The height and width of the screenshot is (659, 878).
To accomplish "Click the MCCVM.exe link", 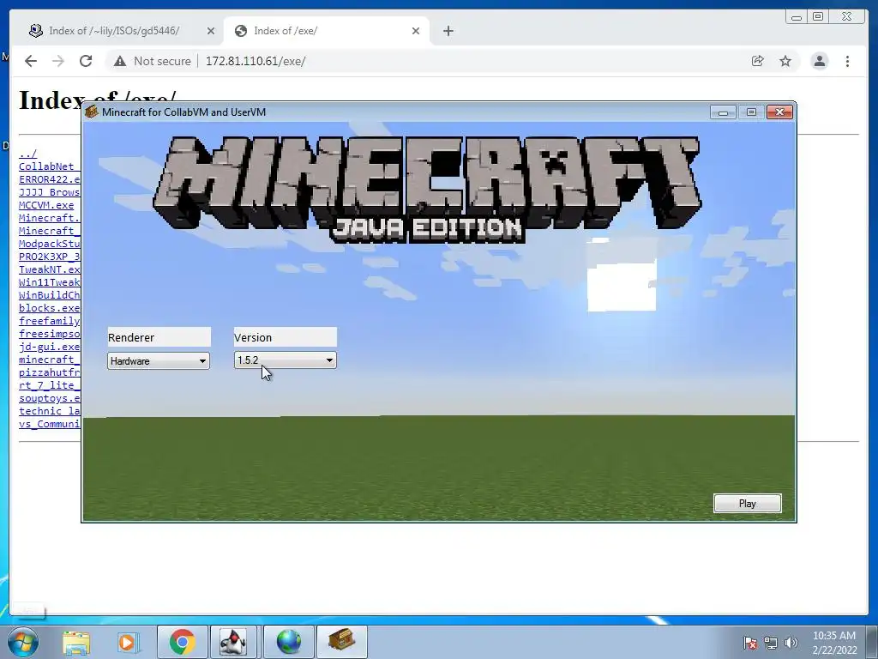I will (46, 205).
